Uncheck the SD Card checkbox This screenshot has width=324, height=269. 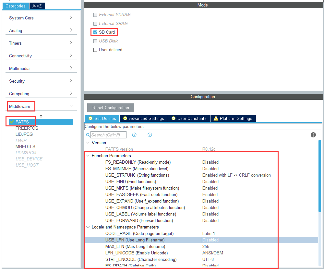(x=95, y=32)
